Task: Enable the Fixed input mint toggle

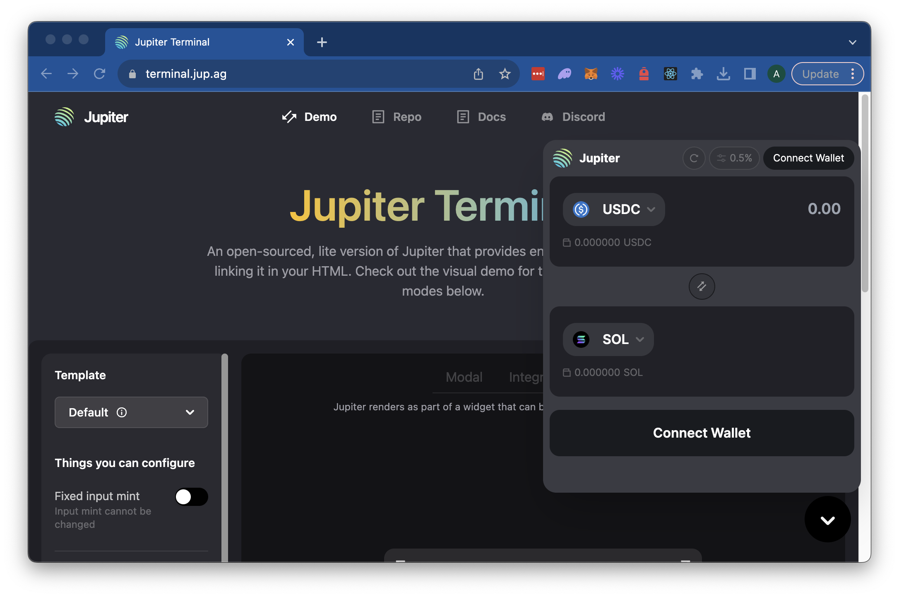Action: tap(191, 496)
